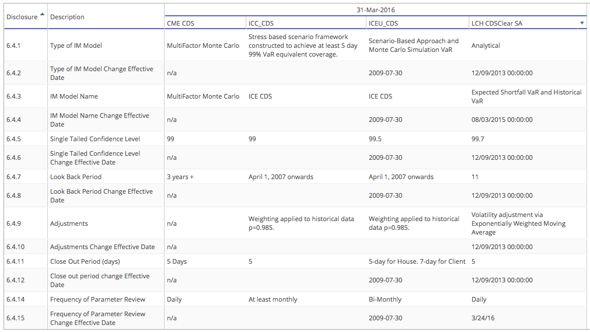Select 'Expected Shortfall VaR and Historical VaR'
This screenshot has height=332, width=590.
[x=526, y=96]
